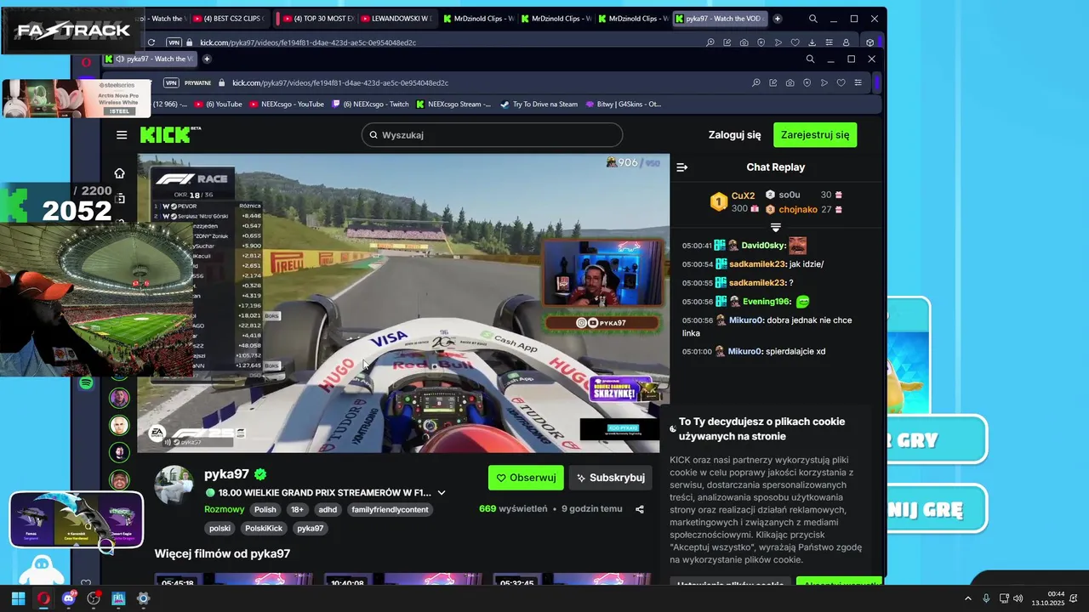Toggle VPN badge in front address bar
The width and height of the screenshot is (1089, 612).
click(x=171, y=82)
